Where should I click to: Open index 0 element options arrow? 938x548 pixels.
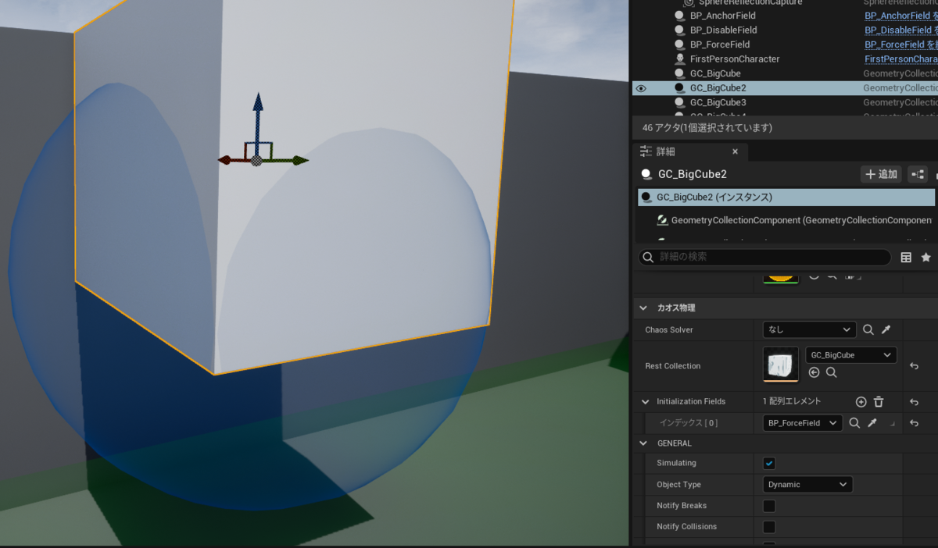pyautogui.click(x=893, y=425)
